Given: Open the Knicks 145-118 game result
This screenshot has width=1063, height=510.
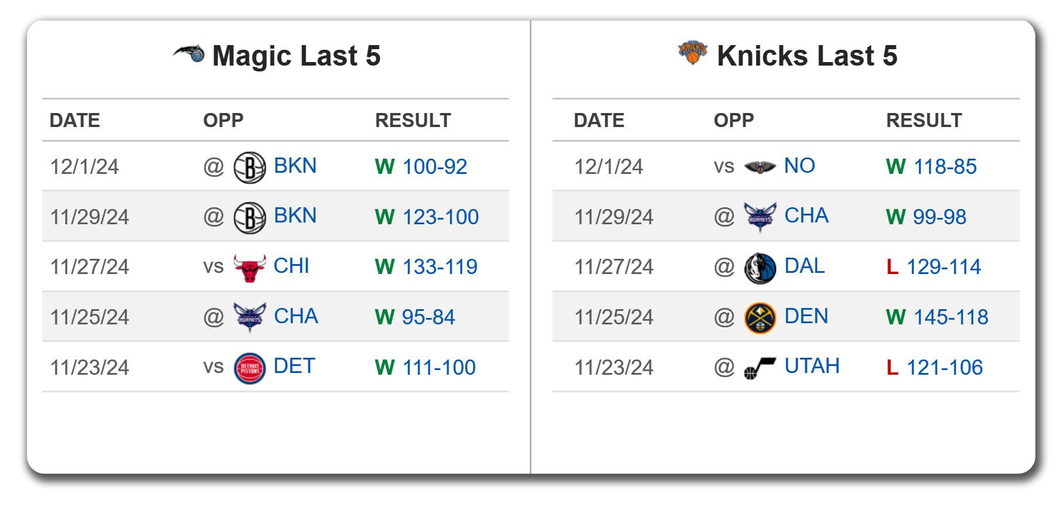Looking at the screenshot, I should point(950,317).
